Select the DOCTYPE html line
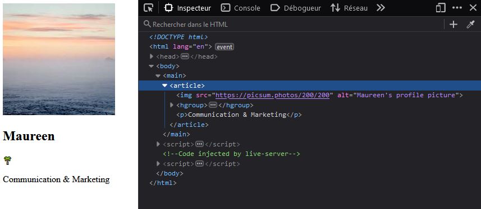481x209 pixels. (x=178, y=37)
